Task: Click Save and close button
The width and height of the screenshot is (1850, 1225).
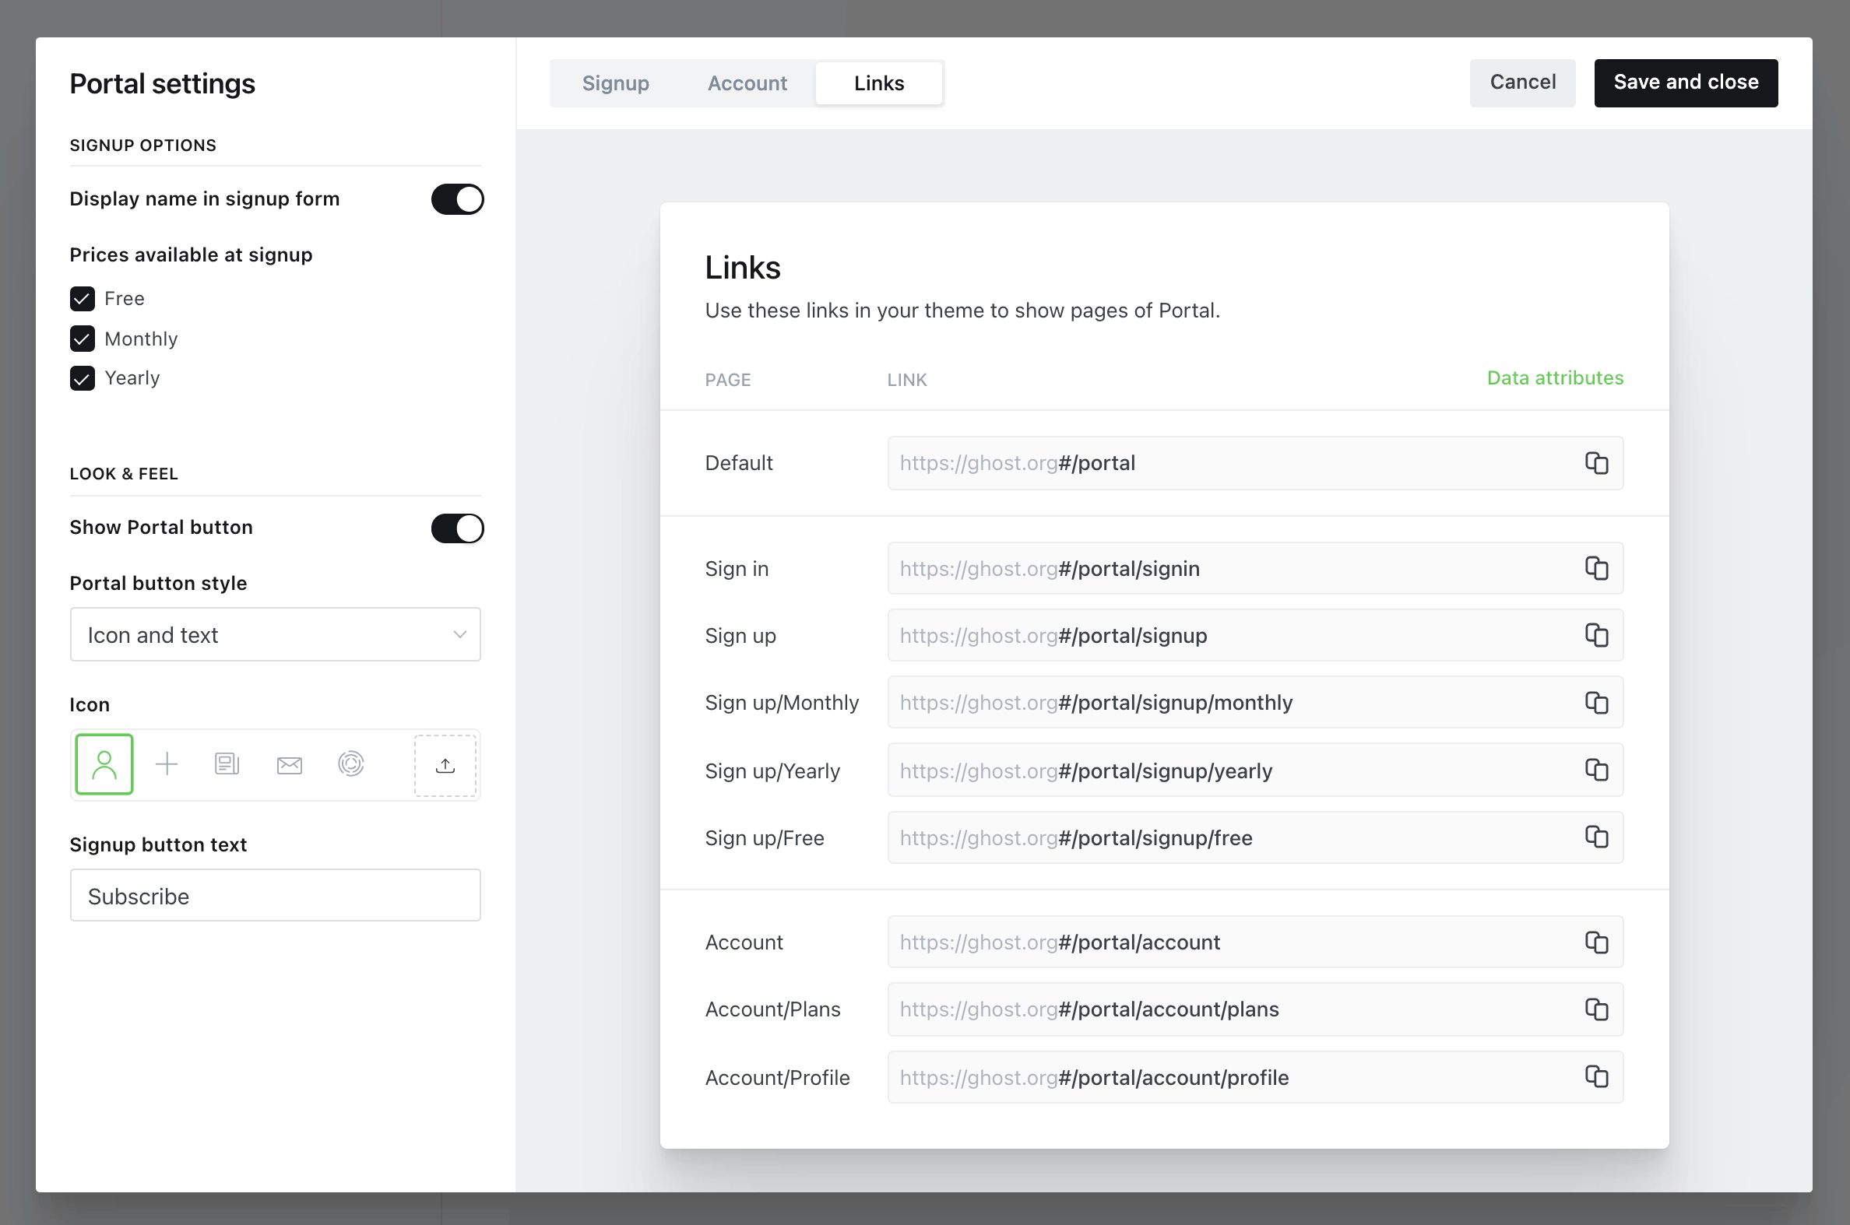Action: pyautogui.click(x=1685, y=82)
